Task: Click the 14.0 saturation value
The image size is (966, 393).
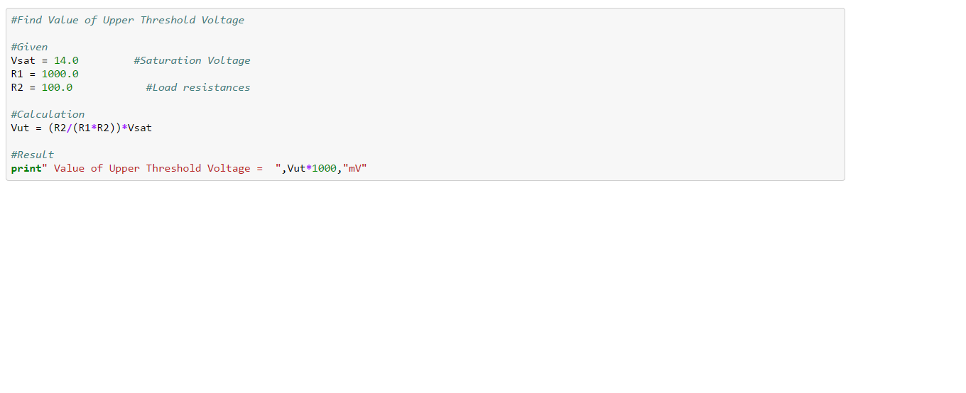Action: pyautogui.click(x=66, y=60)
